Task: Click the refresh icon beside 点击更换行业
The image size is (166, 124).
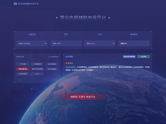Action: (49, 57)
